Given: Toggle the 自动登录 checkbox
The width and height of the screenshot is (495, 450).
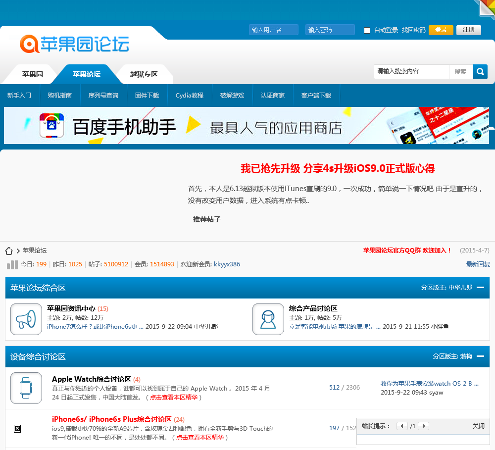Looking at the screenshot, I should coord(367,30).
